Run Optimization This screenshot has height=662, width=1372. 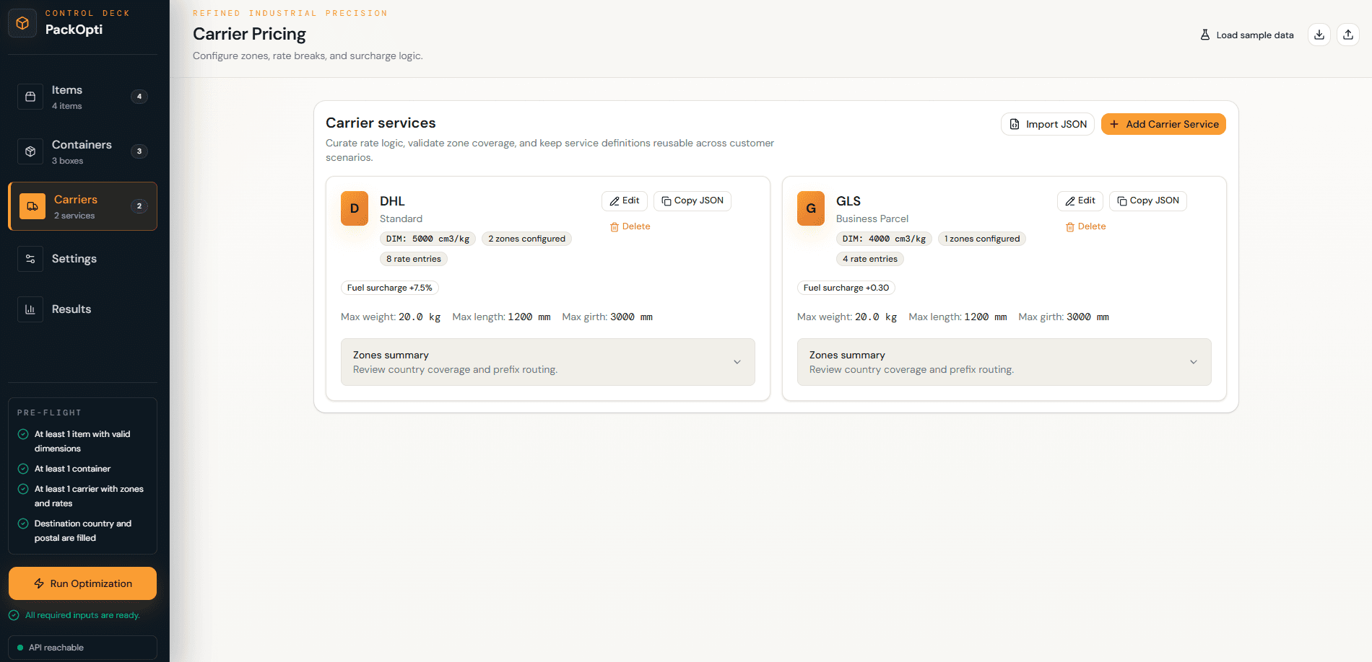[x=82, y=583]
